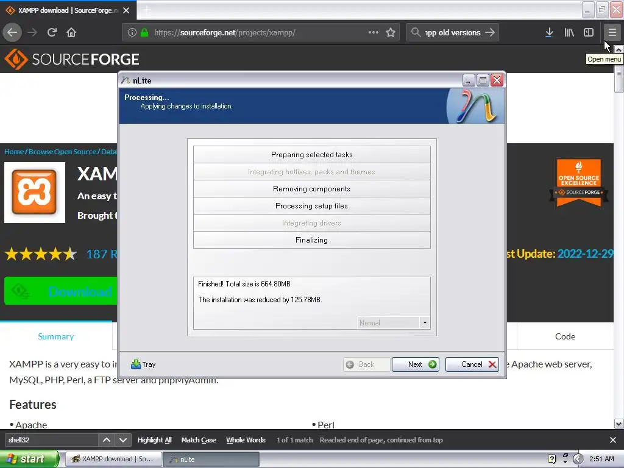Image resolution: width=624 pixels, height=468 pixels.
Task: Click the search box with old versions text
Action: click(x=453, y=33)
